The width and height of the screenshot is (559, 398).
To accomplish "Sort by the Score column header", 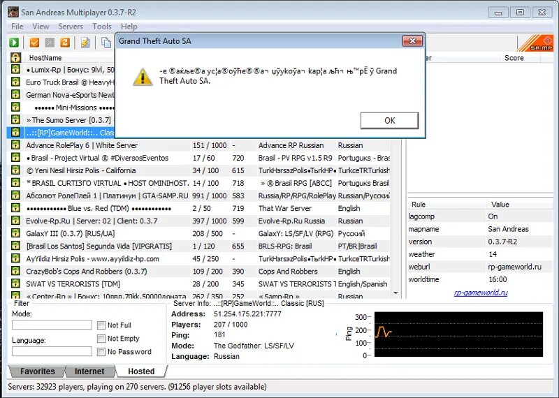I will click(514, 58).
